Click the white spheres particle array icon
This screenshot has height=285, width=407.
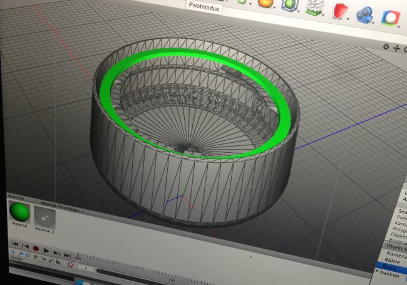(x=315, y=7)
